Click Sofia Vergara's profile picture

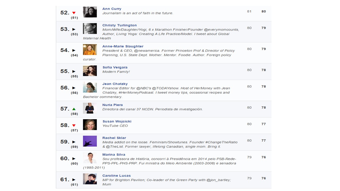[90, 71]
